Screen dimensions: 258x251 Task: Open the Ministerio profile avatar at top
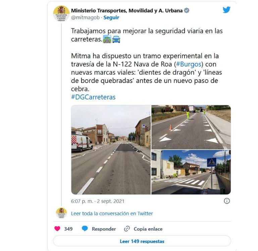[x=61, y=14]
